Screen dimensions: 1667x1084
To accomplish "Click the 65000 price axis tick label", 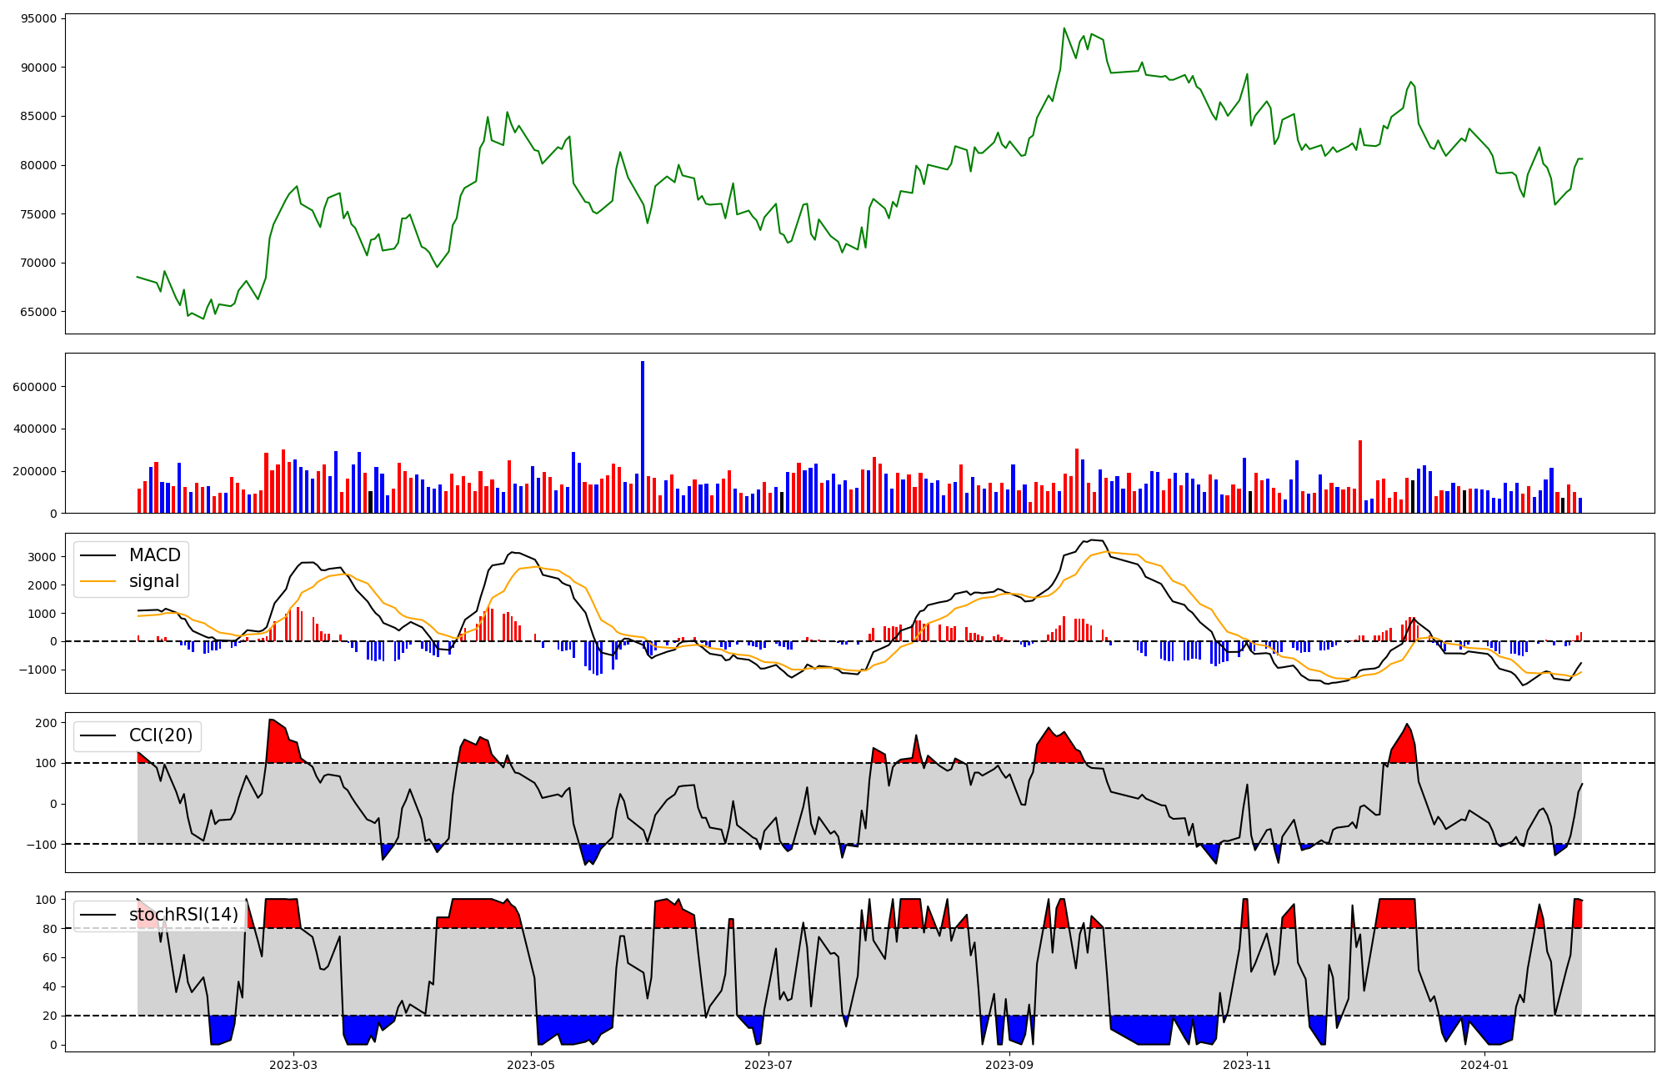I will [37, 312].
